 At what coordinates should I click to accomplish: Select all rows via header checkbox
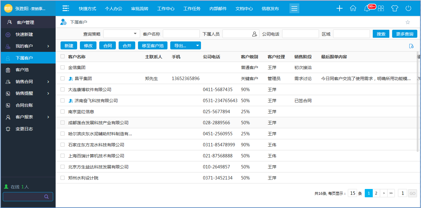pyautogui.click(x=63, y=56)
